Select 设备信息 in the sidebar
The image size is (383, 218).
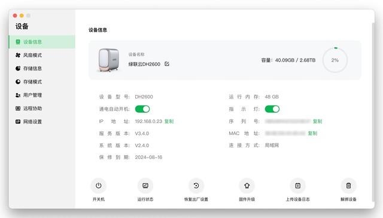click(42, 42)
